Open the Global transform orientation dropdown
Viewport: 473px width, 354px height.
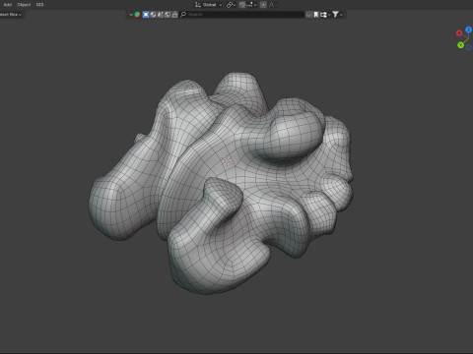209,5
